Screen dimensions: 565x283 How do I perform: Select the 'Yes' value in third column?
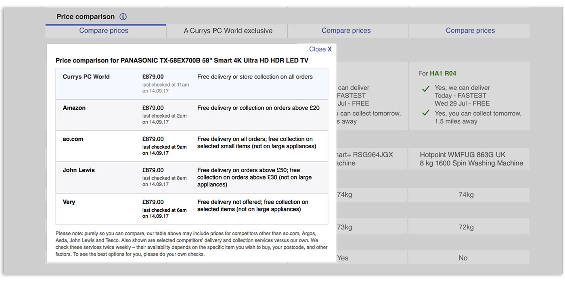point(343,258)
